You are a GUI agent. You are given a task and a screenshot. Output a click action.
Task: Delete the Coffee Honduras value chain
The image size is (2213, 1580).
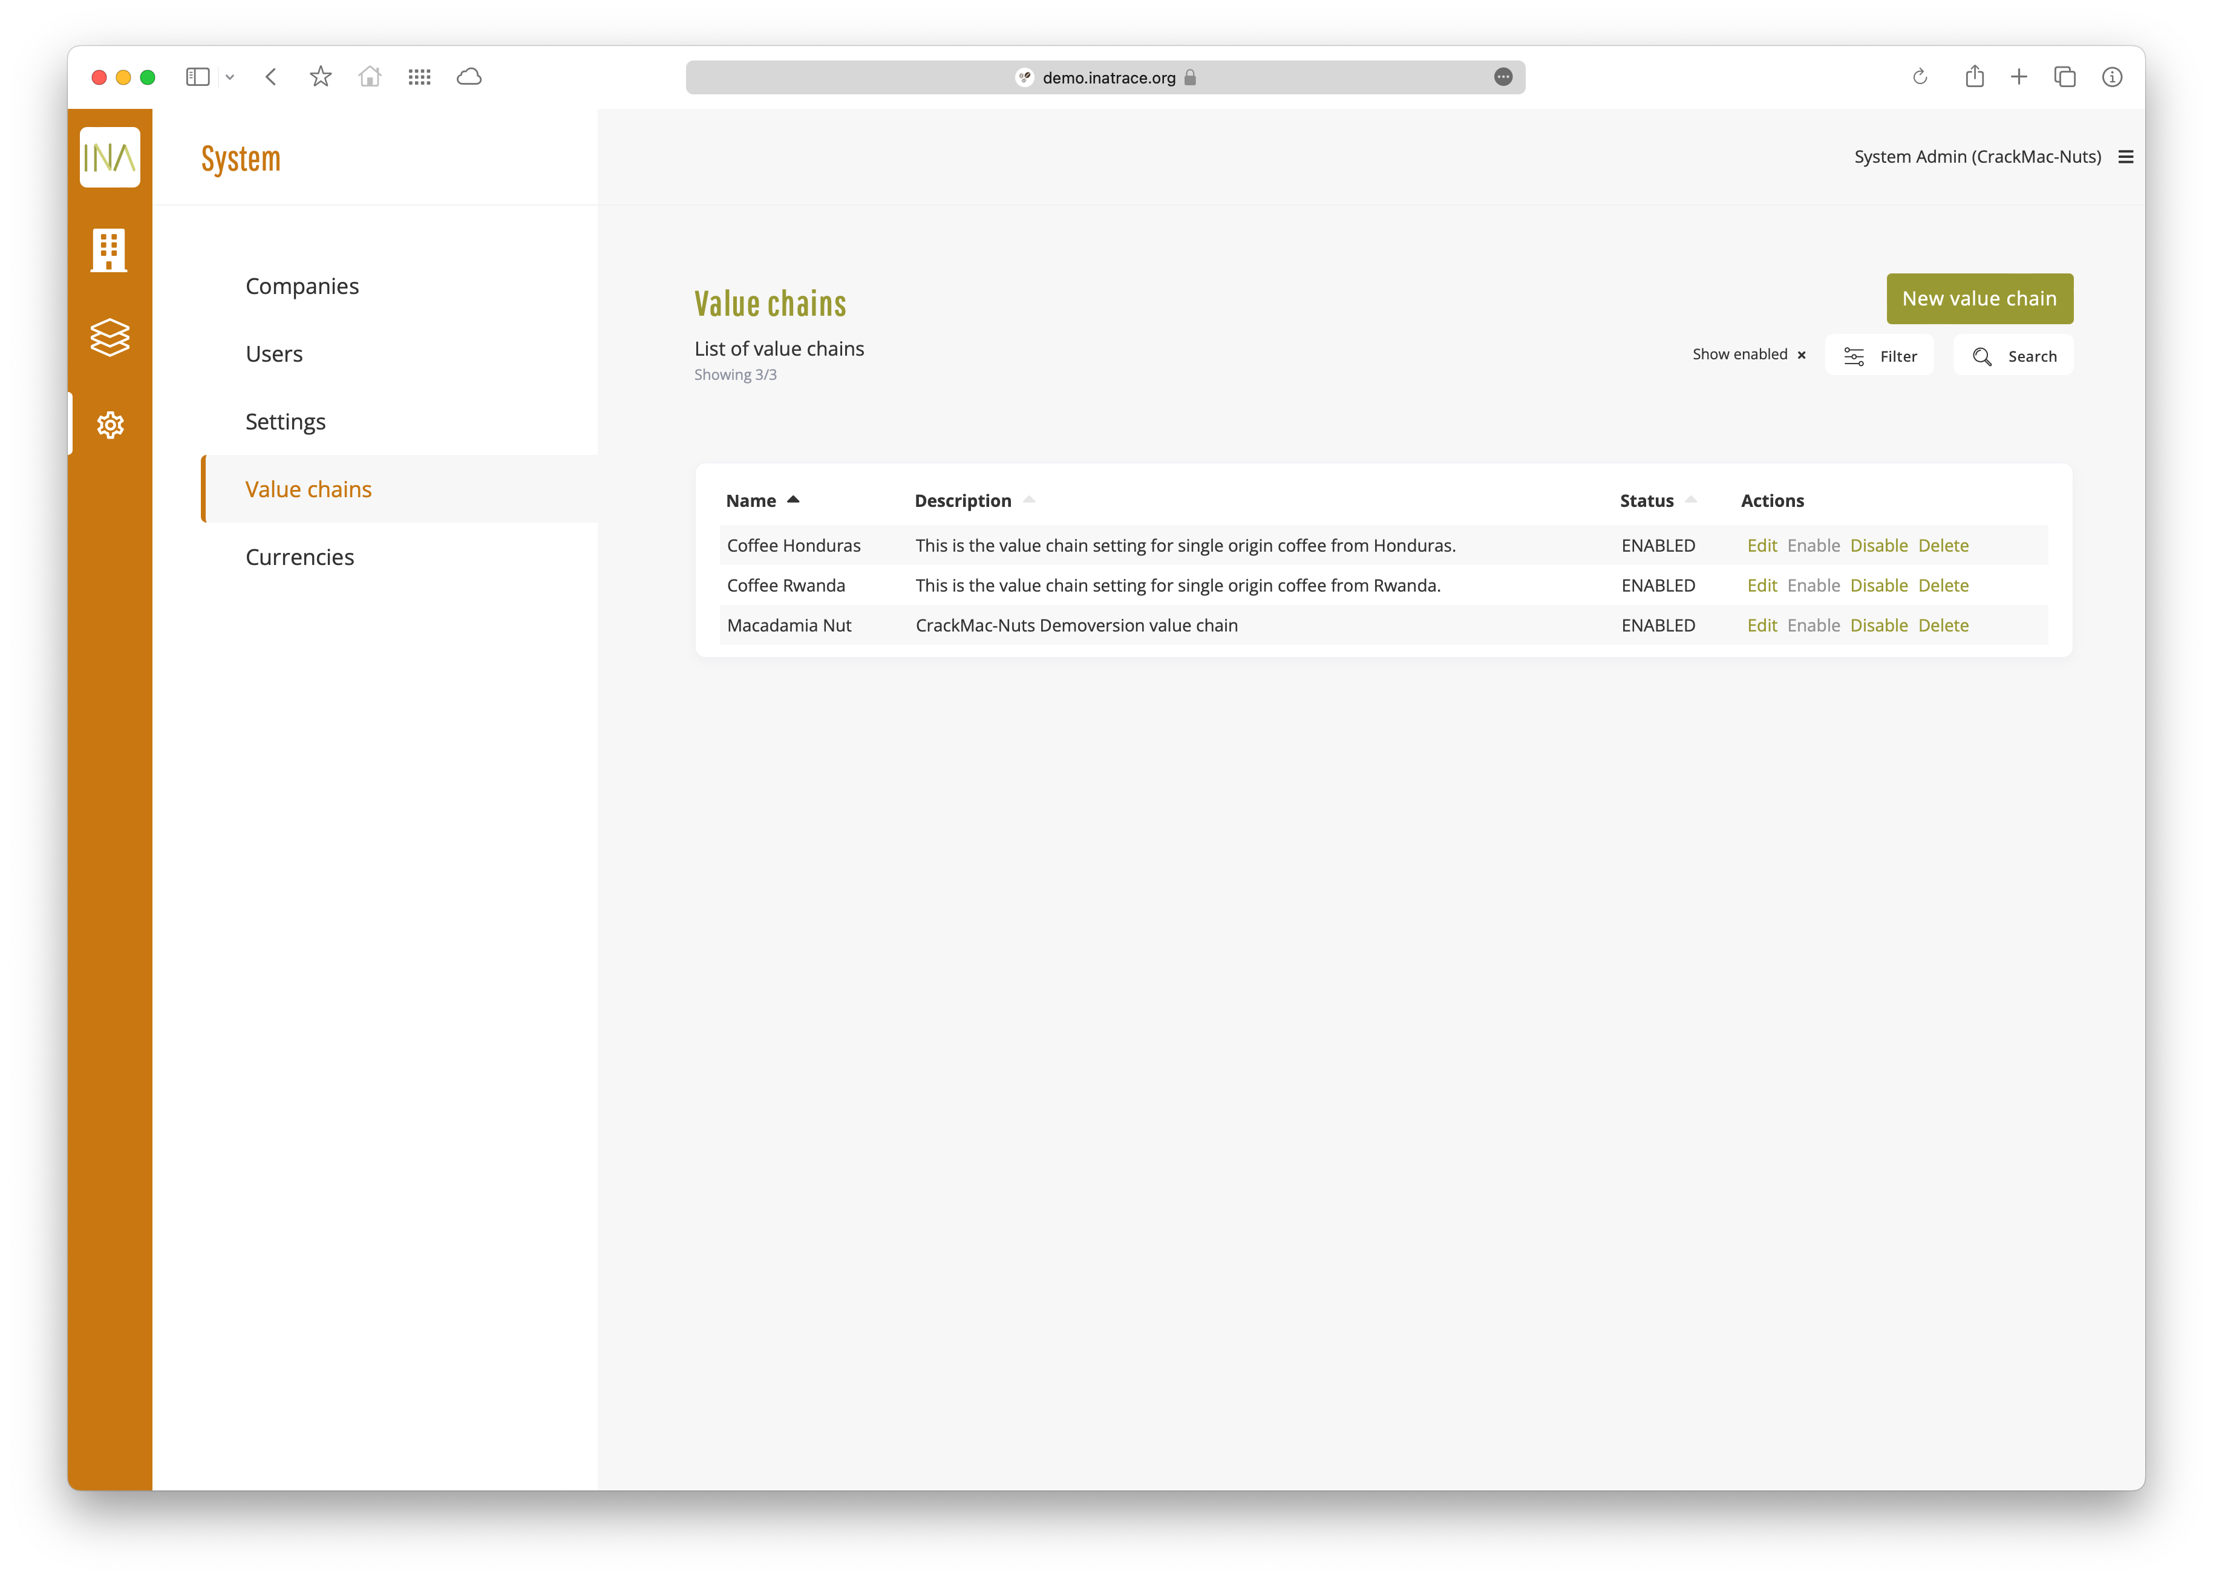[1943, 546]
